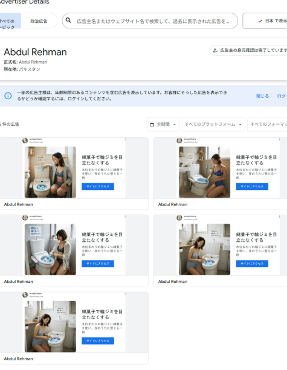The image size is (287, 370).
Task: Open the first ad's image thumbnail
Action: [51, 172]
